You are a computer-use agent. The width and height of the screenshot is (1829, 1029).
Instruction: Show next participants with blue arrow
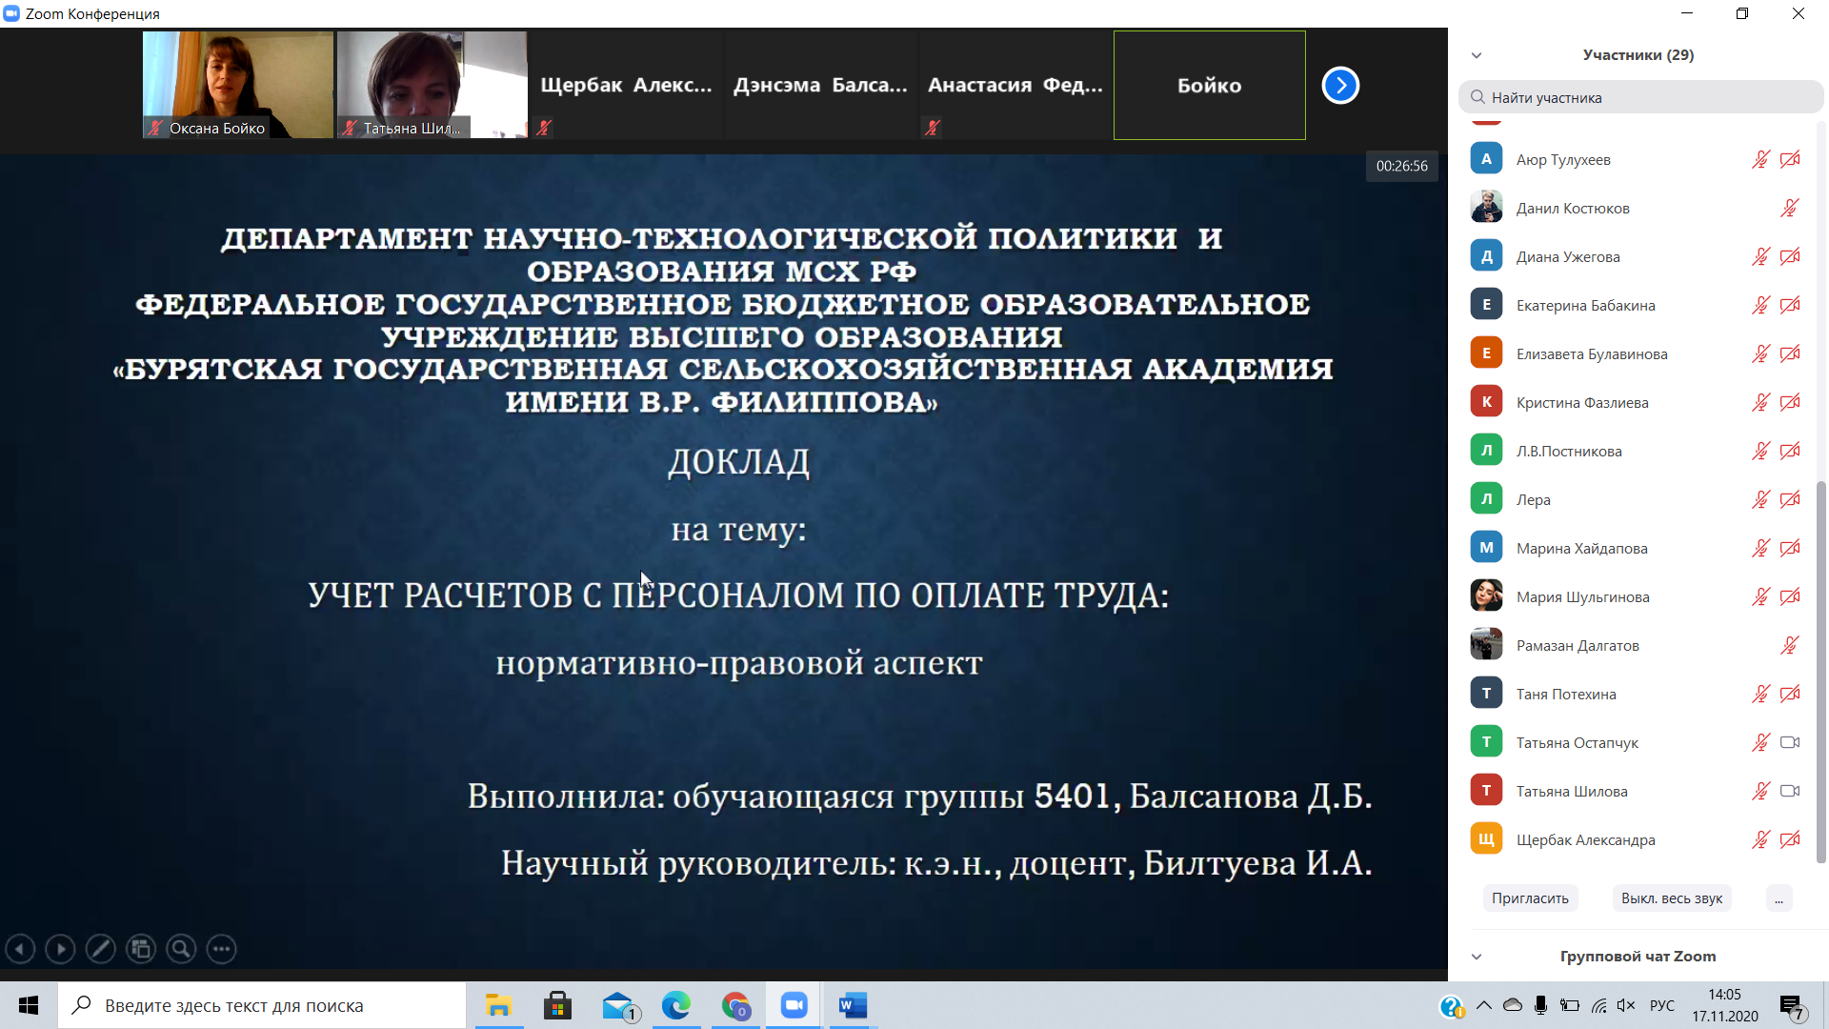[x=1340, y=86]
